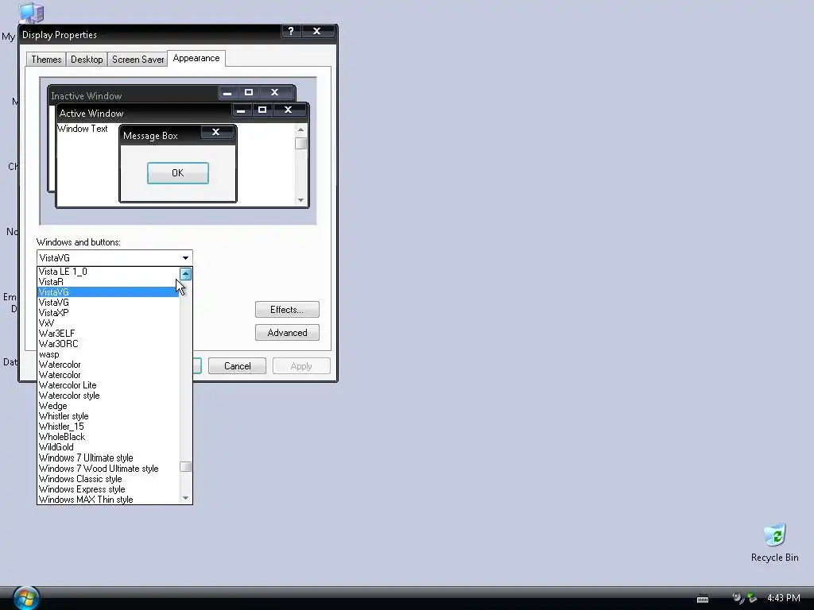Image resolution: width=814 pixels, height=610 pixels.
Task: Choose VxV from the style list
Action: pos(108,323)
